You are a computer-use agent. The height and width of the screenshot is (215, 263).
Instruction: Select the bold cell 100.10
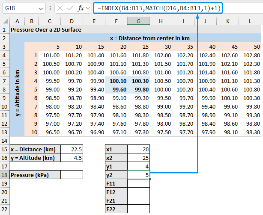(116, 81)
